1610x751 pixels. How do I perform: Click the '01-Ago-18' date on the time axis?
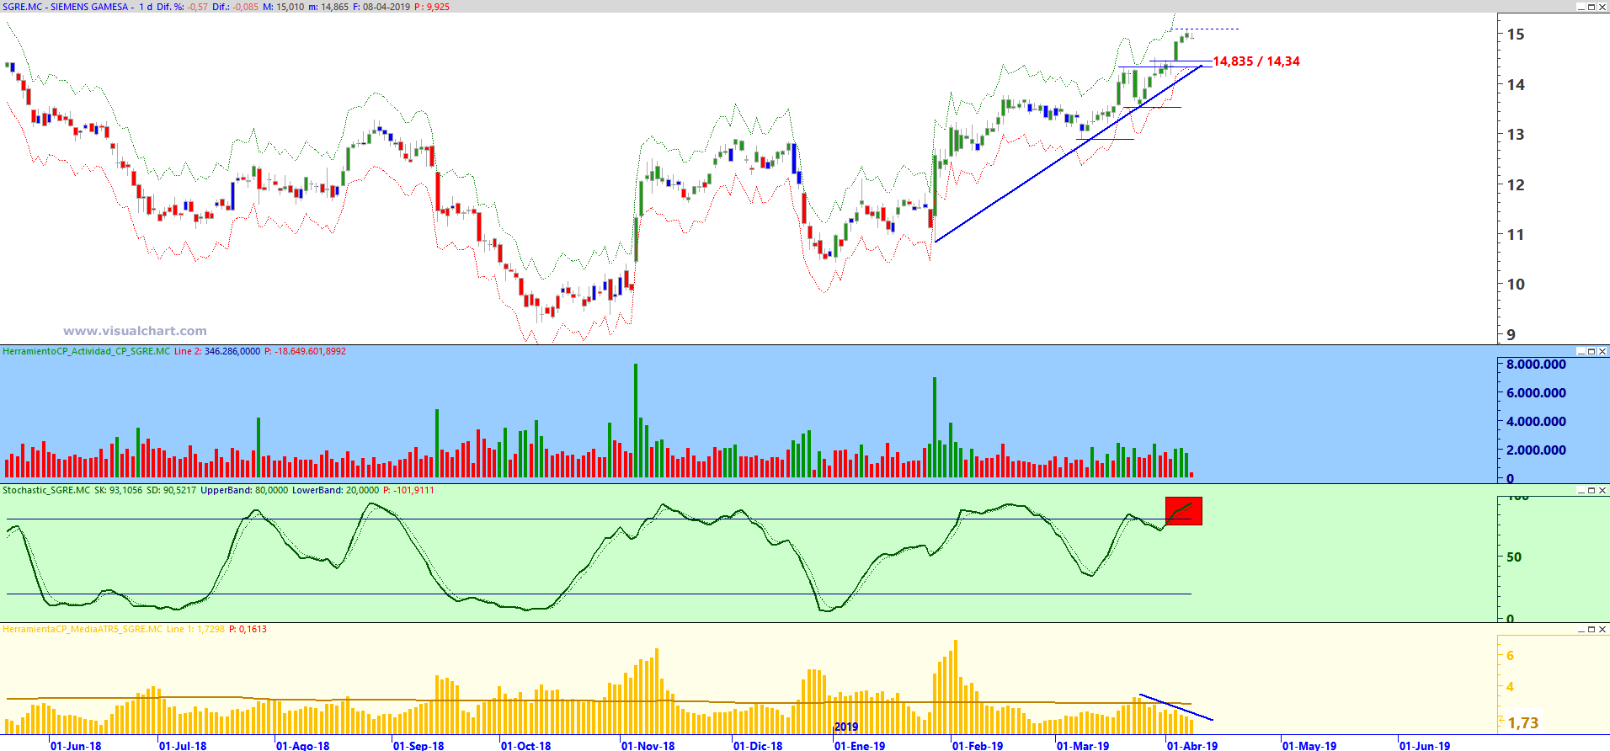[303, 745]
